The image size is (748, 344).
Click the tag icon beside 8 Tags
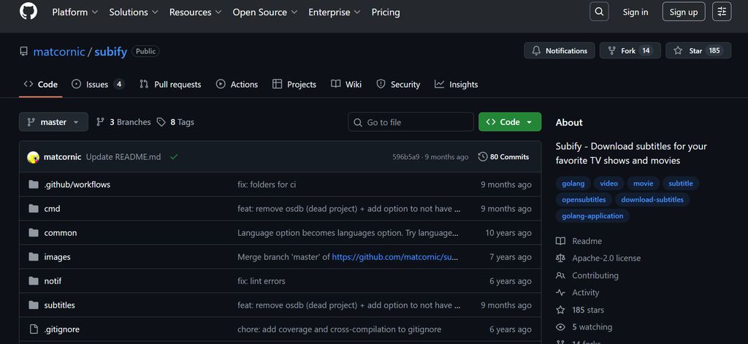[161, 122]
